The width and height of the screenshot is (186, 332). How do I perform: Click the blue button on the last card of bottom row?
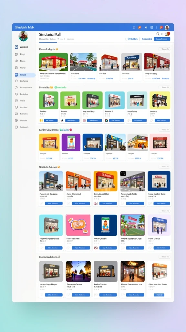point(159,295)
